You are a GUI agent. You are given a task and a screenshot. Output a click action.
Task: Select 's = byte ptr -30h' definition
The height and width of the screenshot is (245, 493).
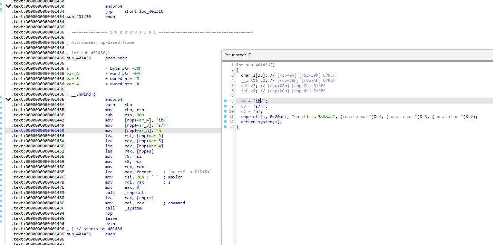click(x=104, y=68)
